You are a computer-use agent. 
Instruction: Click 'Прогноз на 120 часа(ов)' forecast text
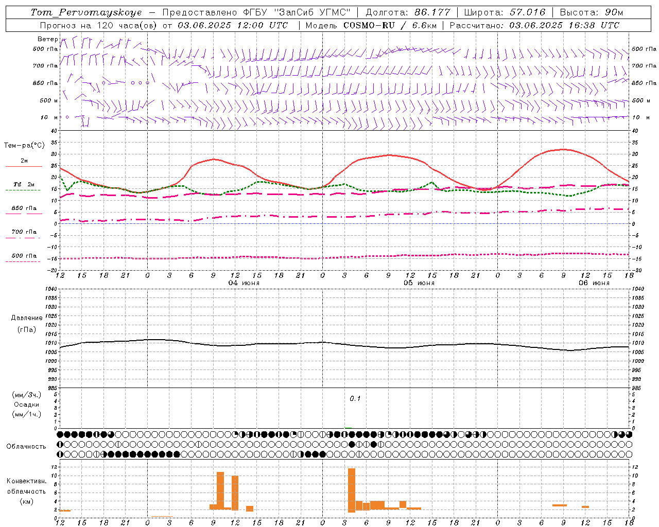[x=99, y=25]
